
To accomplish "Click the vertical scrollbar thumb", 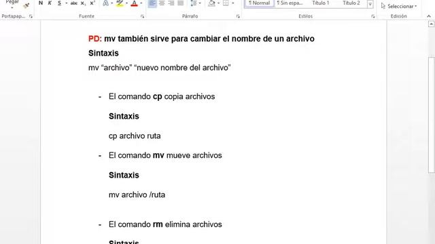I will [x=432, y=115].
